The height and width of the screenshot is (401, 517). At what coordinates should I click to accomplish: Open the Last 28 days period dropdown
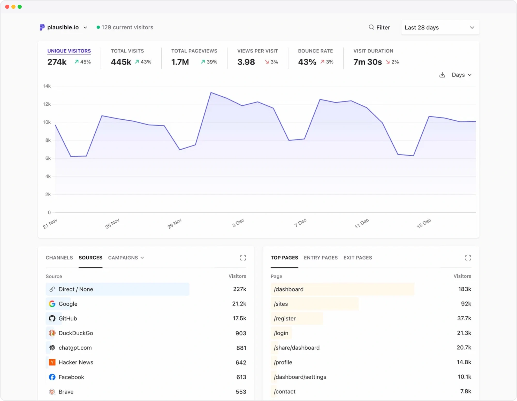click(440, 27)
